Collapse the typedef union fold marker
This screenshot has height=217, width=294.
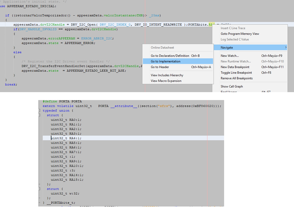point(39,111)
